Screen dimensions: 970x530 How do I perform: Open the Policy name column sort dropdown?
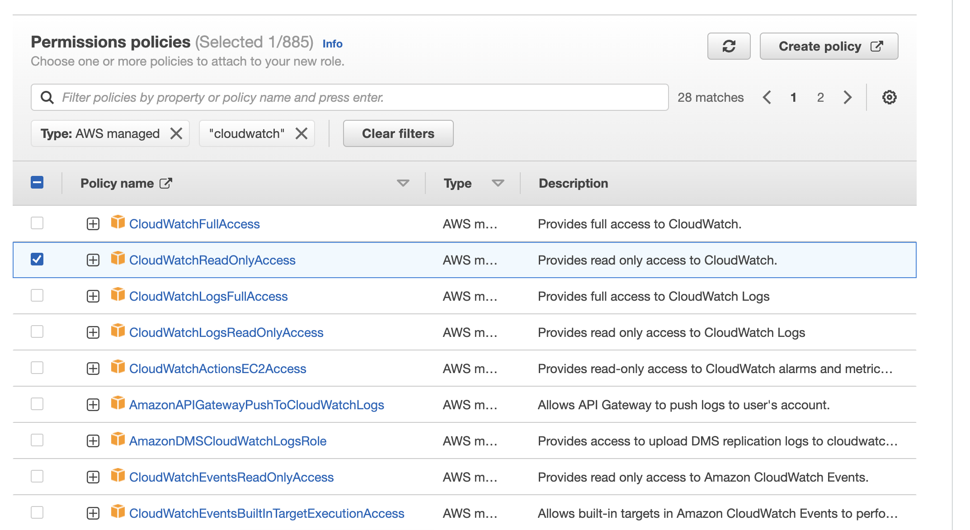tap(403, 183)
